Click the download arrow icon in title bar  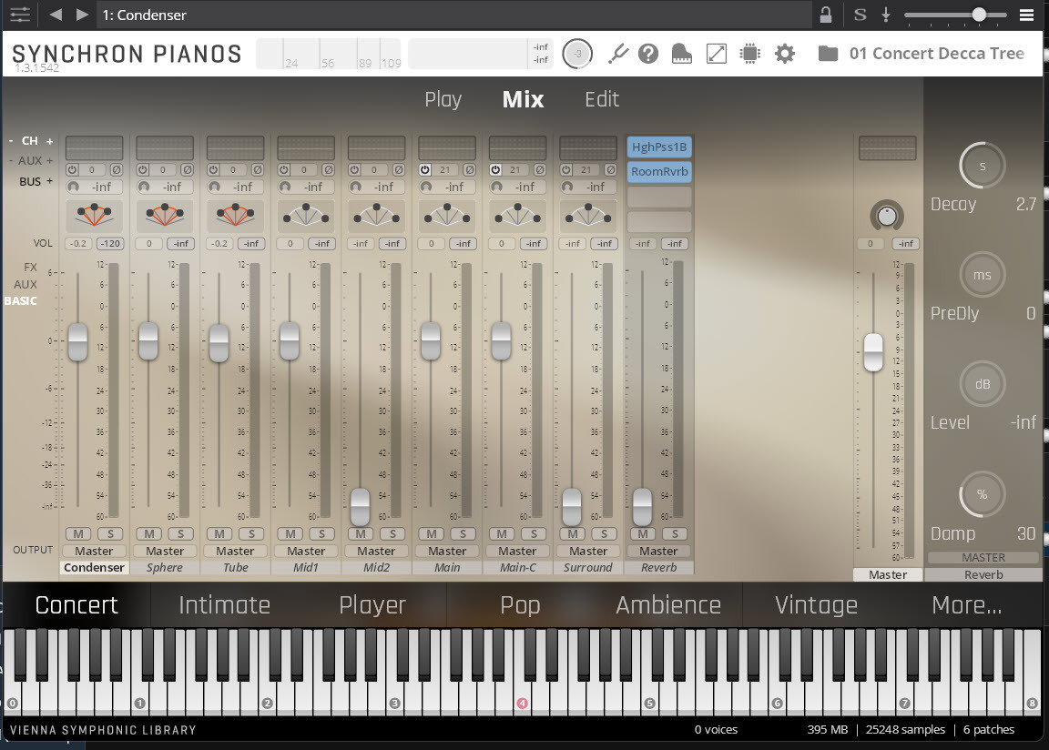pyautogui.click(x=886, y=15)
